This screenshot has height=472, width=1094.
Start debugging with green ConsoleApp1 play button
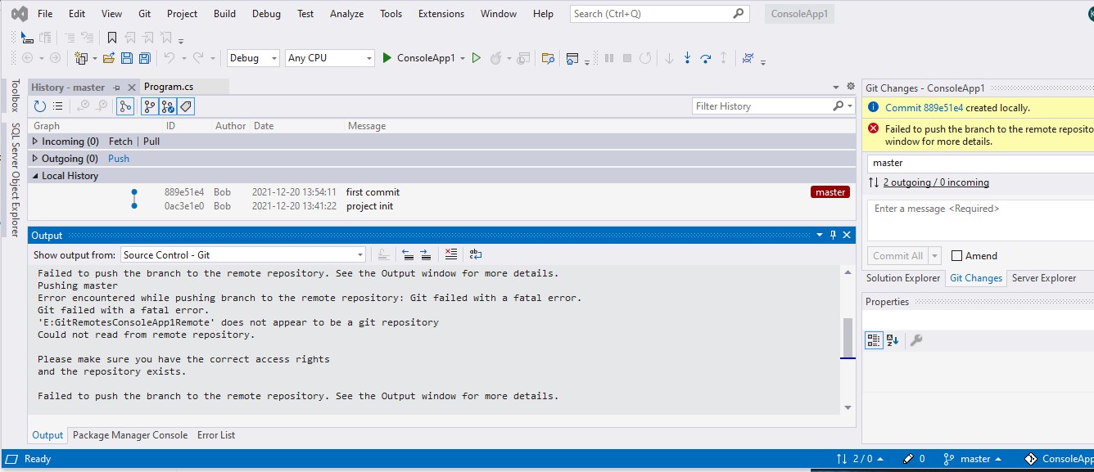tap(418, 58)
